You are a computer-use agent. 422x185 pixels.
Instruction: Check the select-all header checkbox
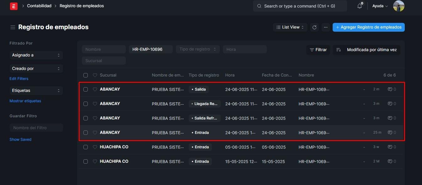pyautogui.click(x=86, y=75)
